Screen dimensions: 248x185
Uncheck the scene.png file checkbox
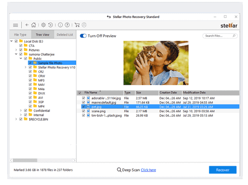[83, 111]
